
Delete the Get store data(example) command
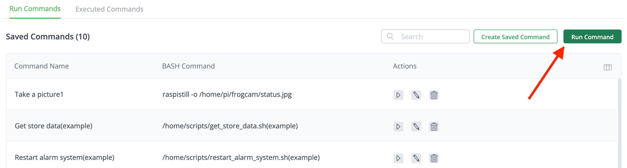tap(434, 127)
